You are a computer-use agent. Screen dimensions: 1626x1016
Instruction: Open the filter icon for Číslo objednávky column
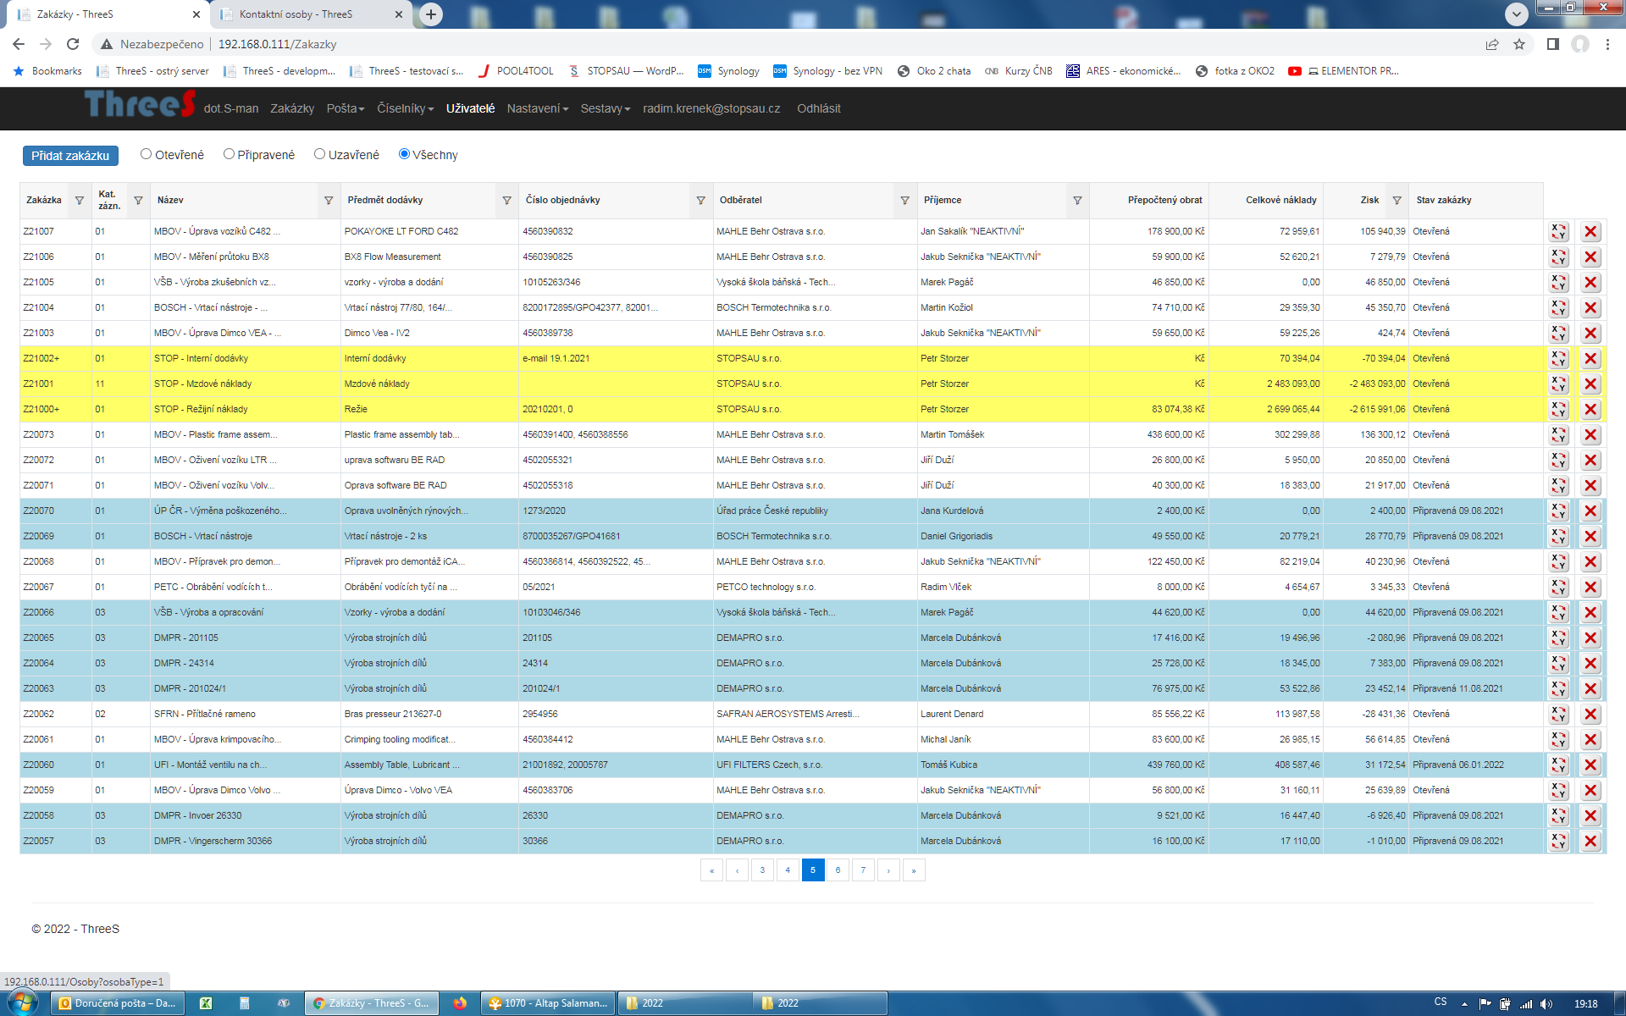click(x=700, y=201)
